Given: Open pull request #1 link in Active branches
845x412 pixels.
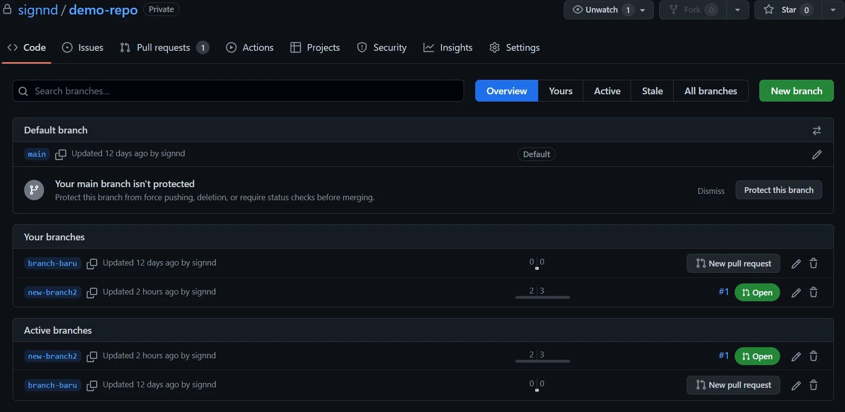Looking at the screenshot, I should (x=724, y=355).
